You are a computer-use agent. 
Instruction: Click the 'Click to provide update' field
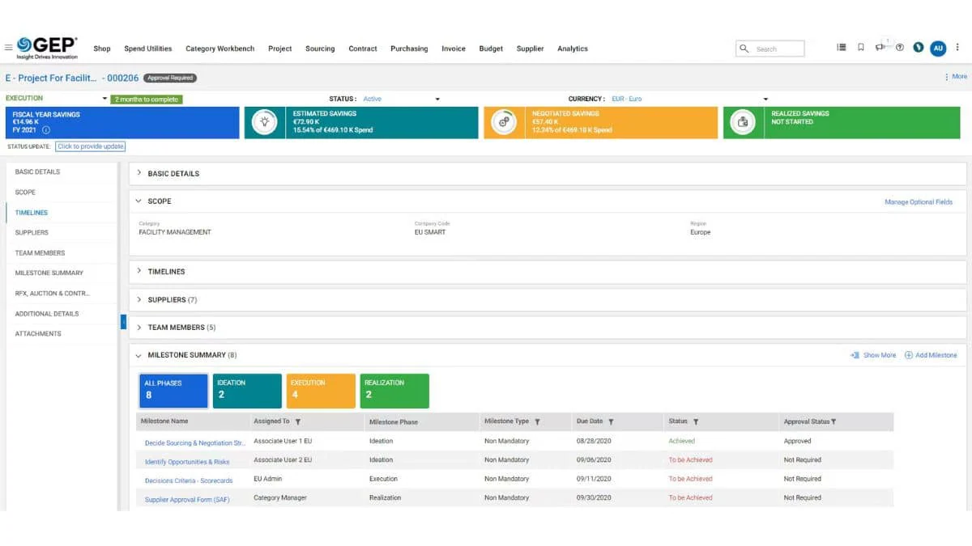(x=91, y=146)
